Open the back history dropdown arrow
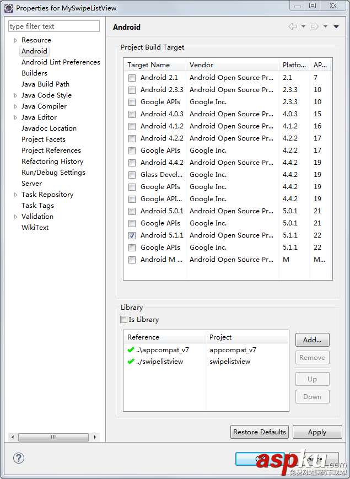The height and width of the screenshot is (479, 350). 303,26
